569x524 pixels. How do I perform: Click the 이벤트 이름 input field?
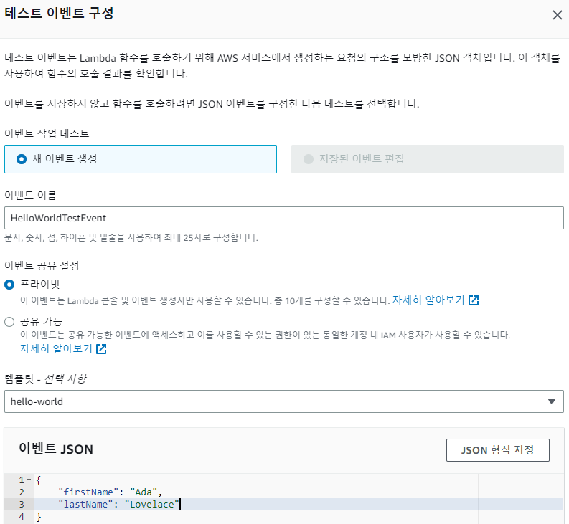[283, 218]
